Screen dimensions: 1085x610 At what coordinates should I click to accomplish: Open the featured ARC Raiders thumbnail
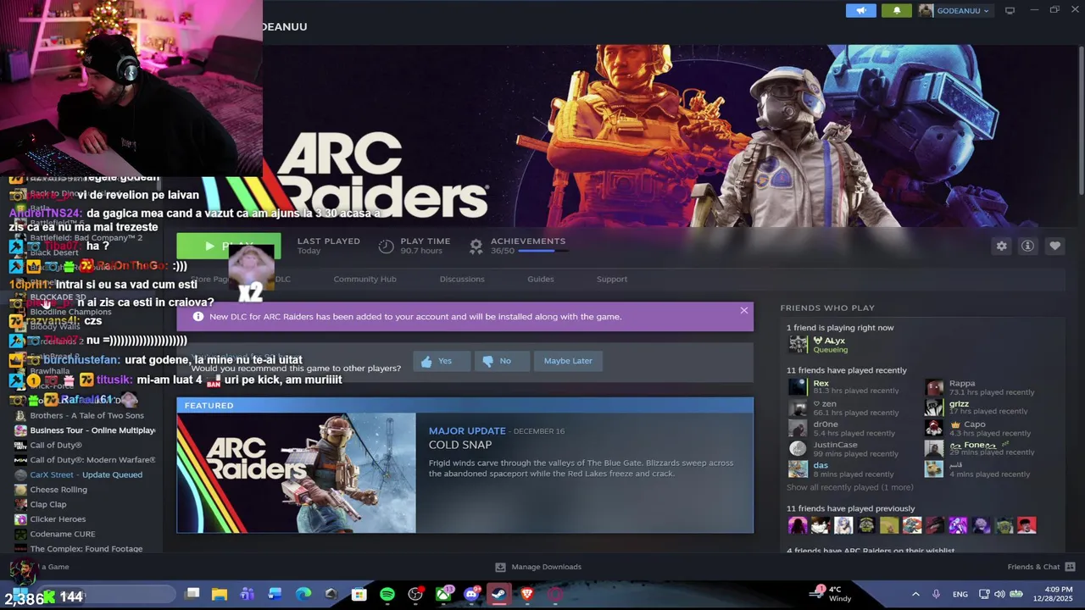(296, 473)
